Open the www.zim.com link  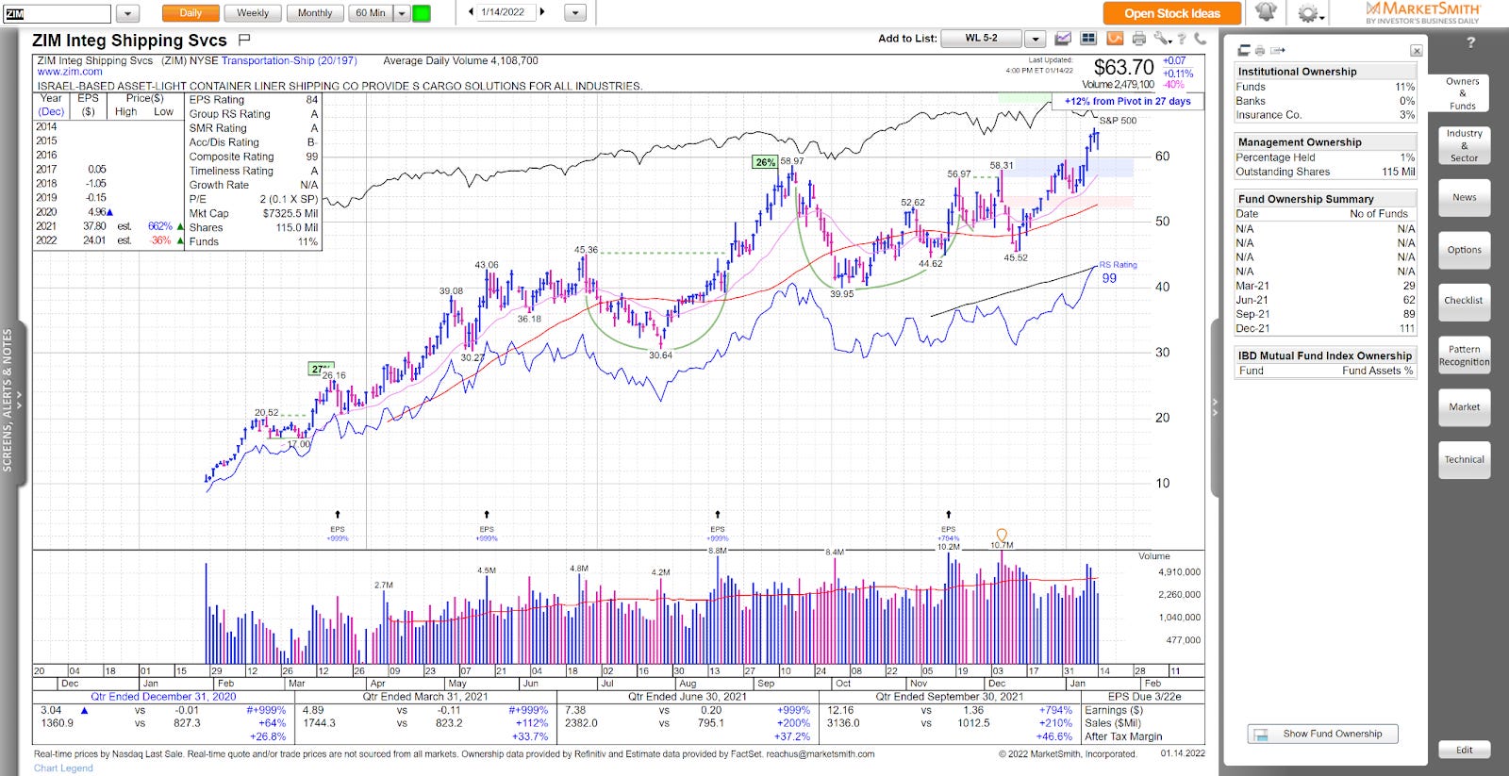coord(70,72)
